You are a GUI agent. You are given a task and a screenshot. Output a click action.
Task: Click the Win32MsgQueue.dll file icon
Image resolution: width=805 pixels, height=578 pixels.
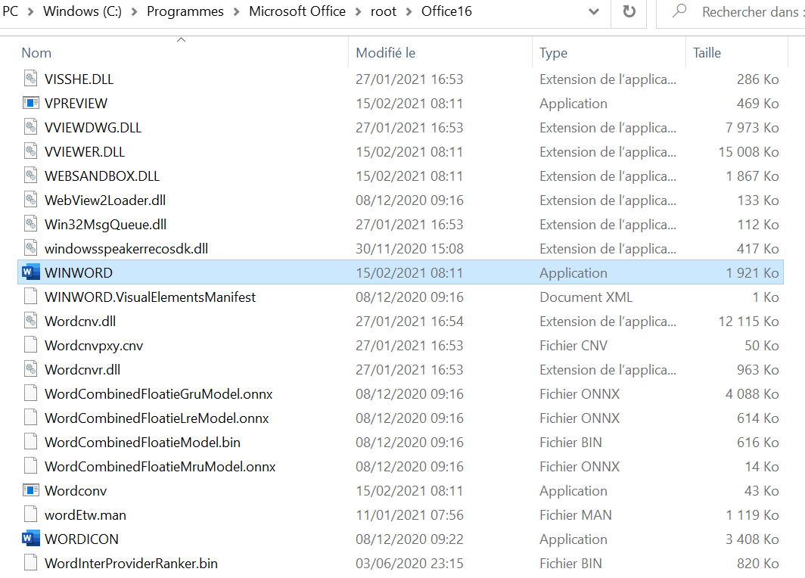click(31, 225)
